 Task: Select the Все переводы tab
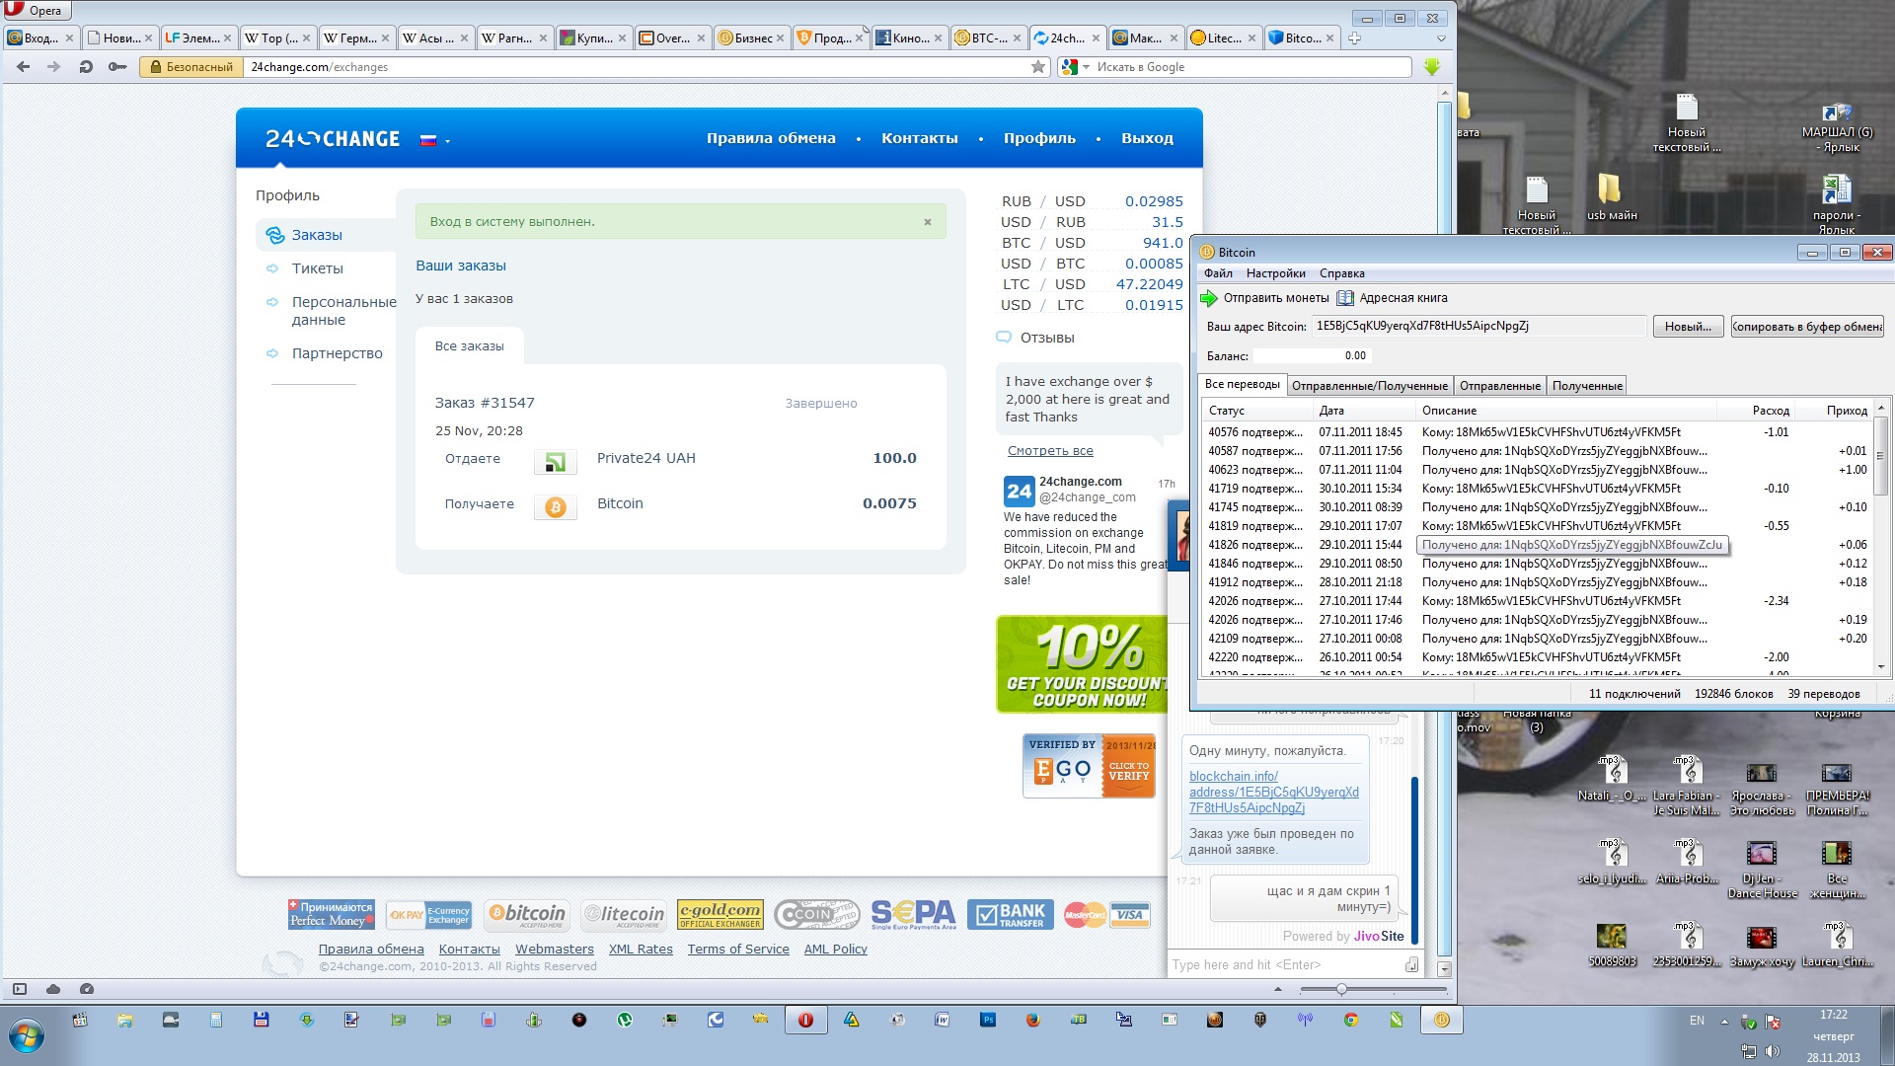pos(1243,384)
